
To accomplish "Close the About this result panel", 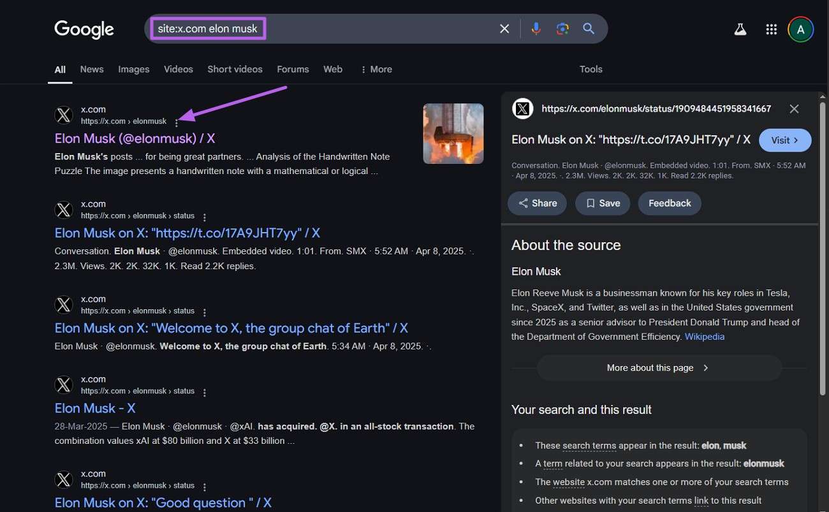I will click(794, 109).
